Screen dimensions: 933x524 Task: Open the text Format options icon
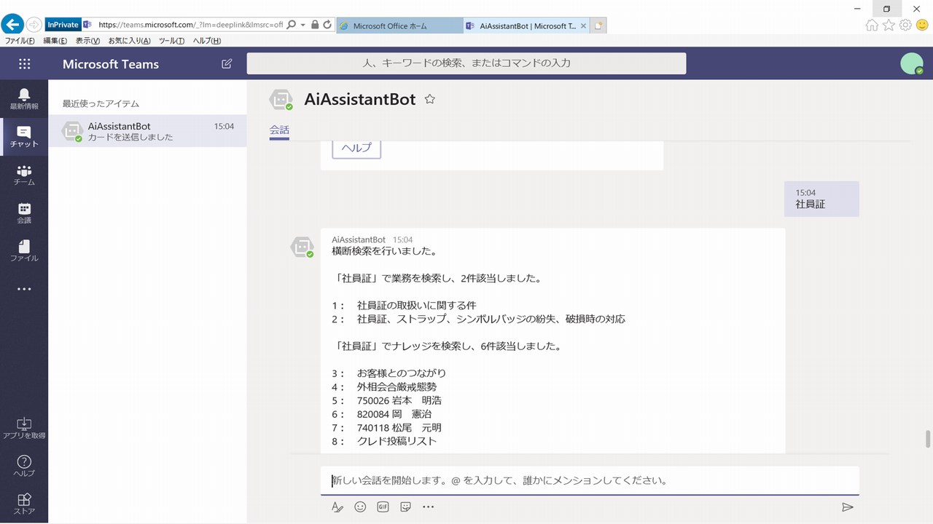(337, 507)
